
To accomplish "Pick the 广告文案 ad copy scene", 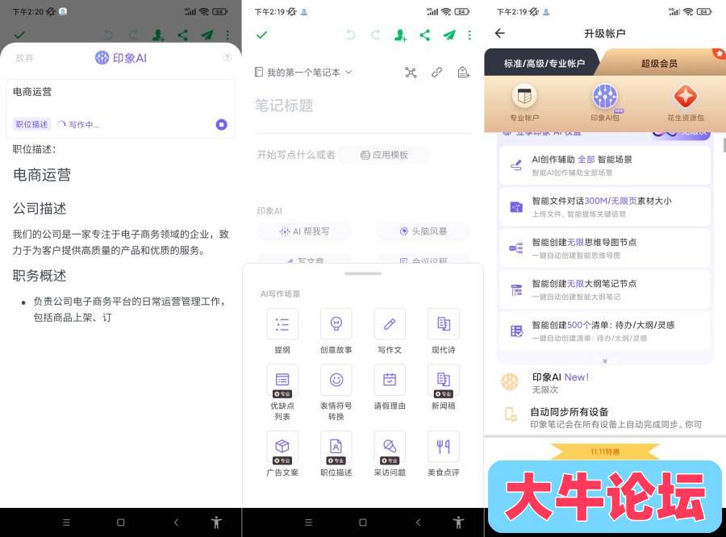I will pos(282,447).
